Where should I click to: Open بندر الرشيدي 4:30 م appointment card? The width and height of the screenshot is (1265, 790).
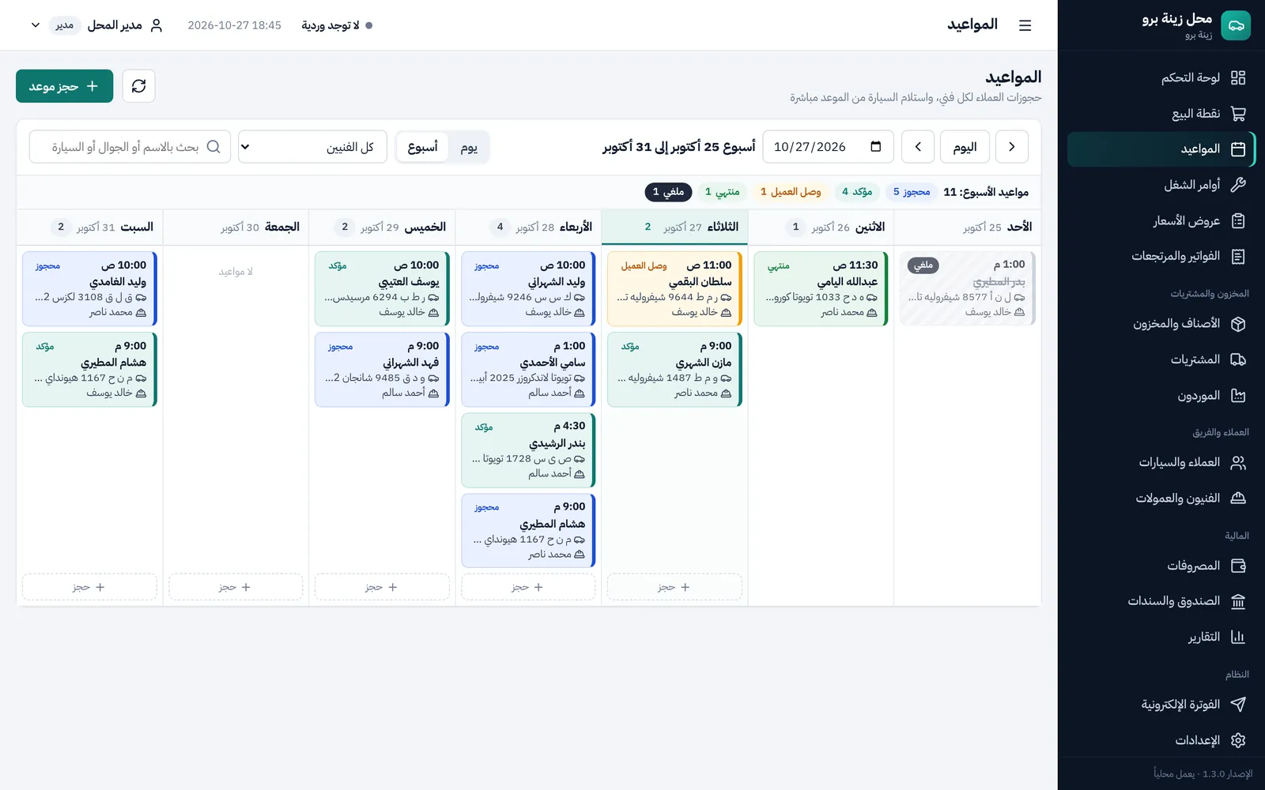point(528,450)
